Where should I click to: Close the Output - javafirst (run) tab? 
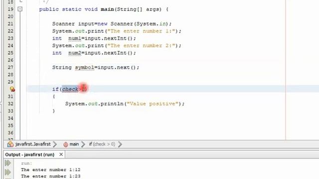(x=61, y=155)
